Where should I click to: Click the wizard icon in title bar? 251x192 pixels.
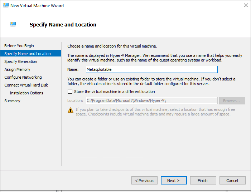coord(6,5)
